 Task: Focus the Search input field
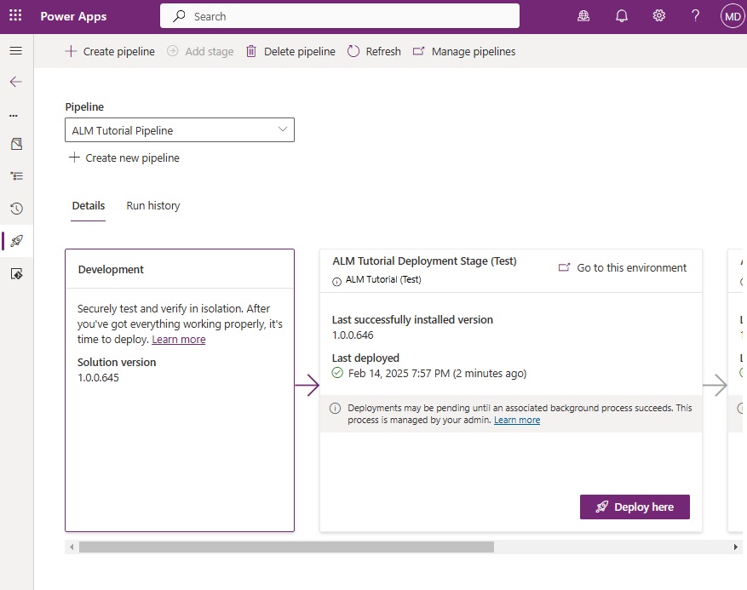340,16
